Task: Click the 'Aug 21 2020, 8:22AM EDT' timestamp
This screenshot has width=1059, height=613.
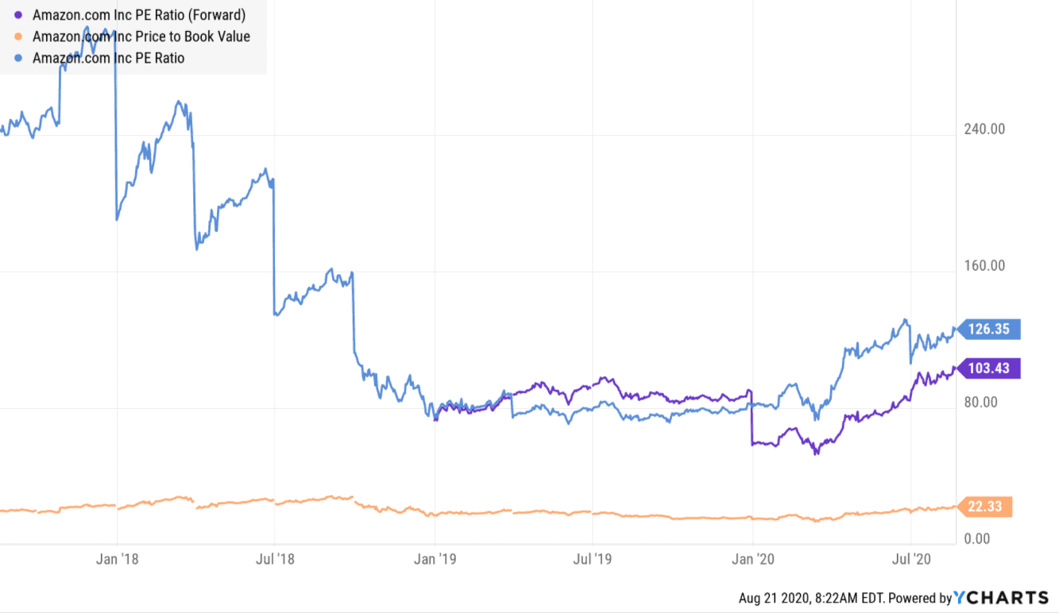Action: click(810, 598)
